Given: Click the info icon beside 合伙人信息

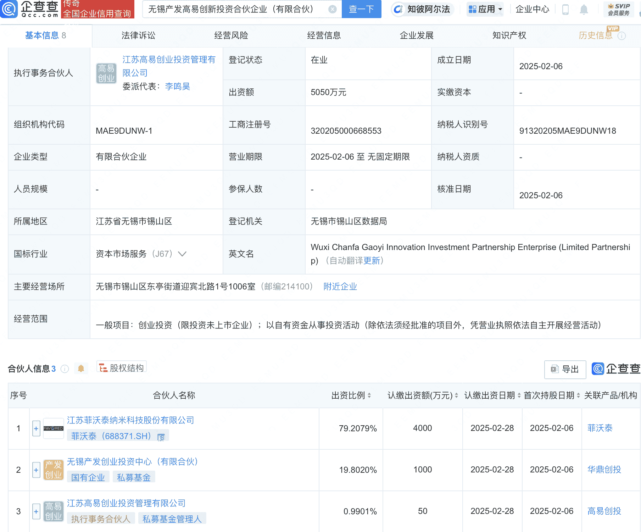Looking at the screenshot, I should [65, 369].
